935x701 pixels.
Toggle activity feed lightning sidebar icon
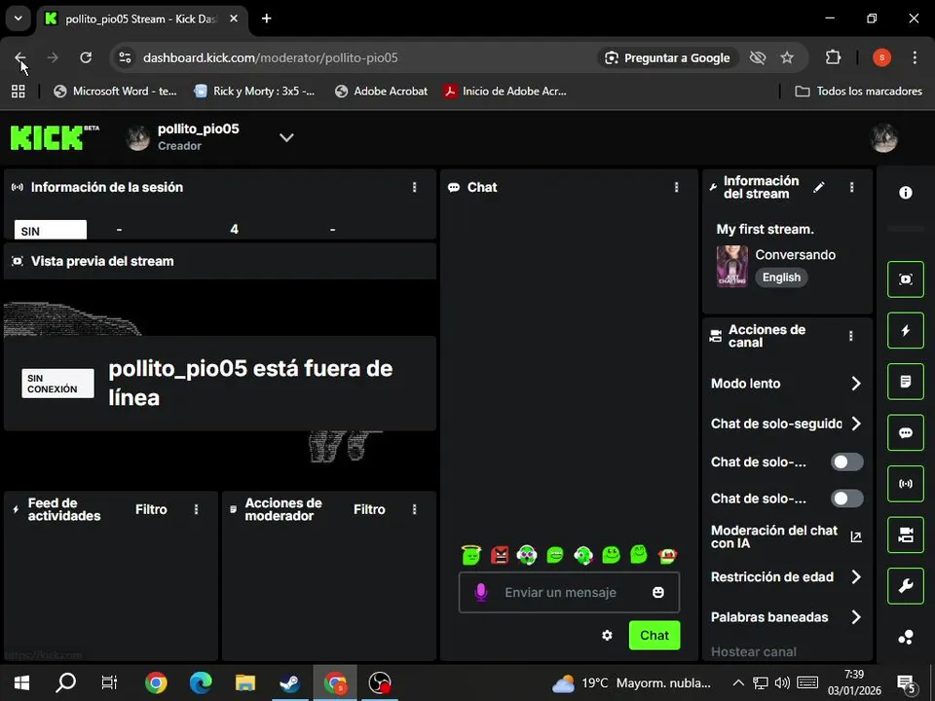pos(905,330)
